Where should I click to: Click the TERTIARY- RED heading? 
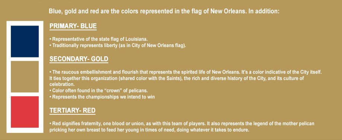tap(73, 111)
